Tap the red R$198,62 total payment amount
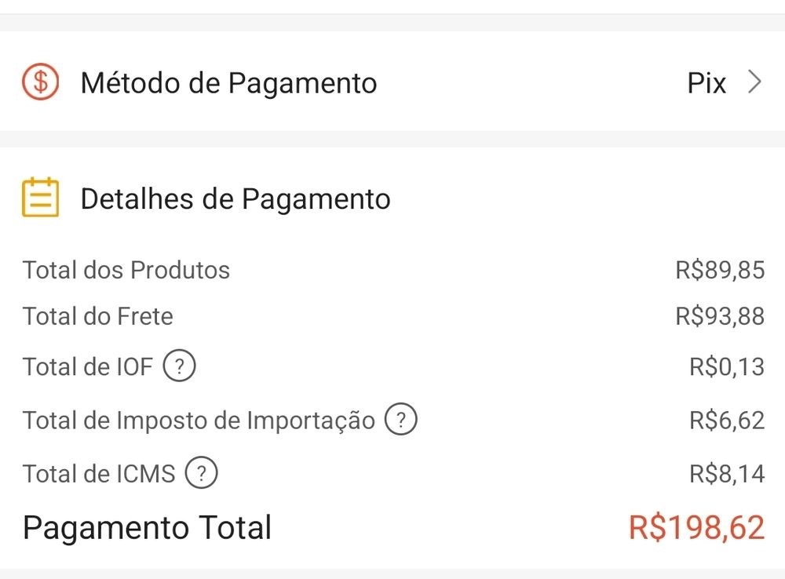 point(696,527)
